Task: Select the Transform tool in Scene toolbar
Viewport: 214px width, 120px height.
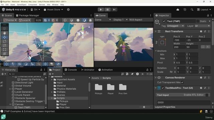Action: [x=4, y=54]
